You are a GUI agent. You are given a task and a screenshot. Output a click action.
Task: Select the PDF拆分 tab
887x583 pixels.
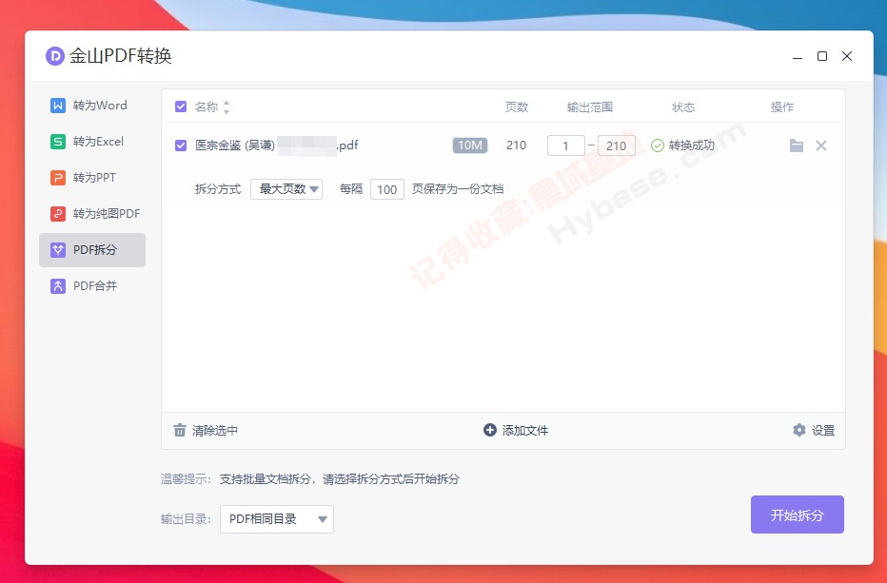click(92, 250)
